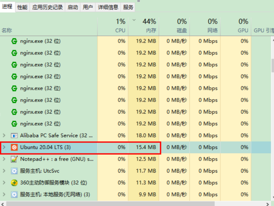Click the first nginx.exe green icon

pyautogui.click(x=14, y=41)
